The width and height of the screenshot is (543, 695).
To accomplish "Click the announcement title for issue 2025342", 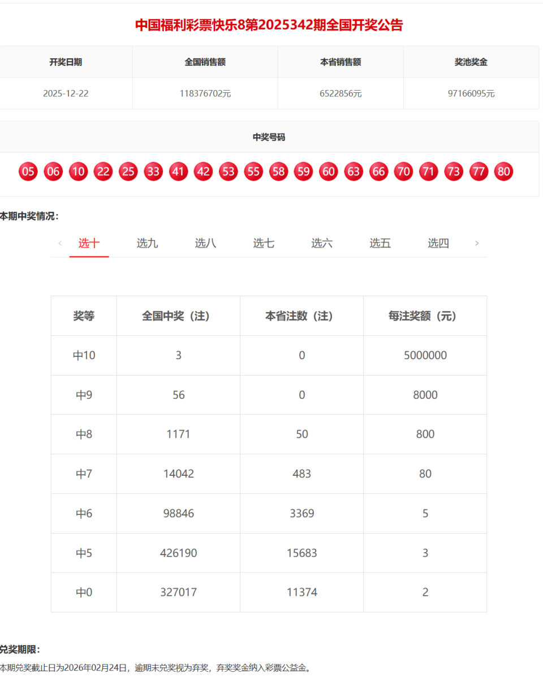I will click(x=269, y=25).
